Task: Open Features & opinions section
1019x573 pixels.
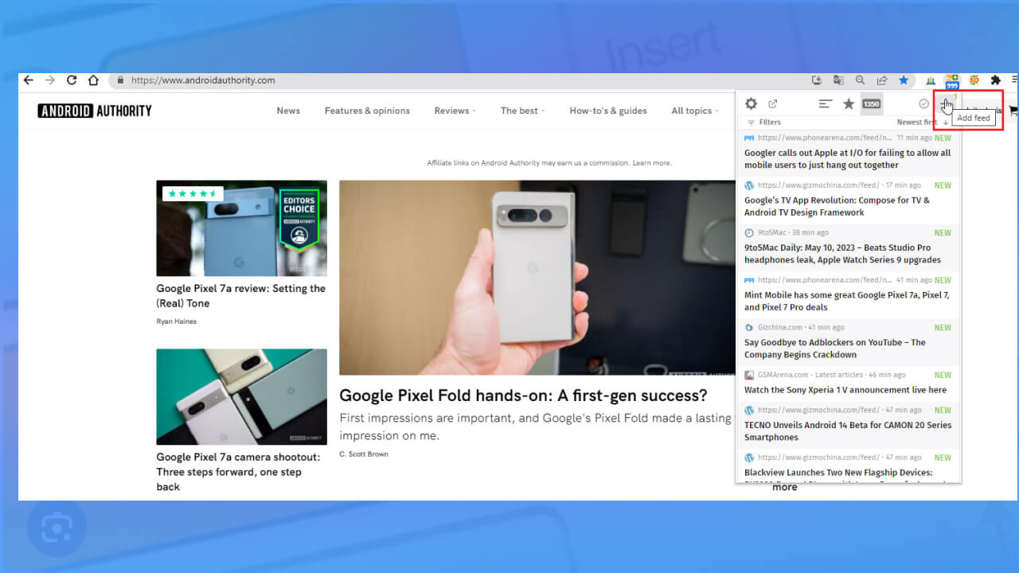Action: coord(367,111)
